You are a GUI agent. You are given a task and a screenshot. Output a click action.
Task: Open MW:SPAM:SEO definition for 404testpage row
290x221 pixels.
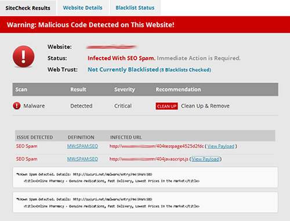click(82, 146)
